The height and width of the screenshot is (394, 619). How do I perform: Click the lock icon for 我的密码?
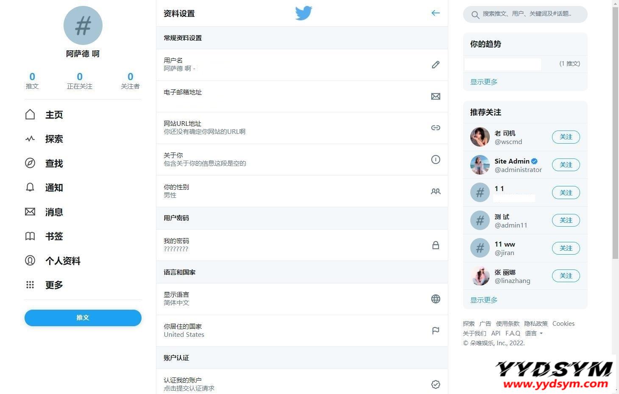(x=436, y=245)
